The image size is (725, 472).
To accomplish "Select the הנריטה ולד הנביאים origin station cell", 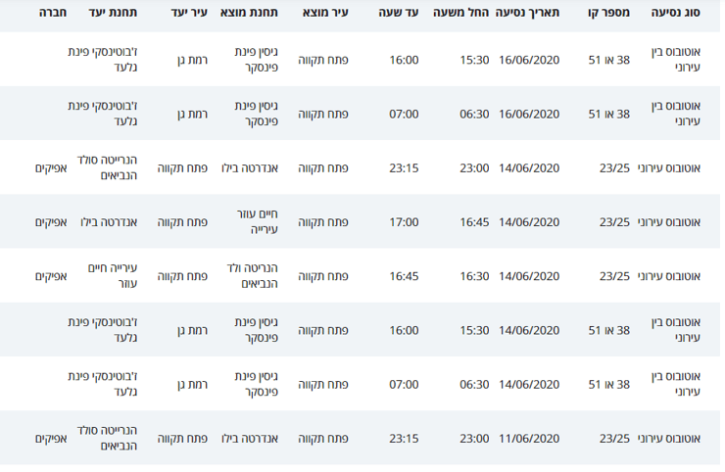I will 253,276.
